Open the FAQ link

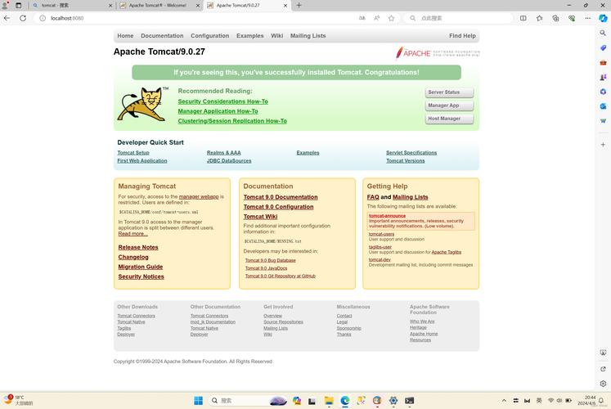(x=373, y=197)
